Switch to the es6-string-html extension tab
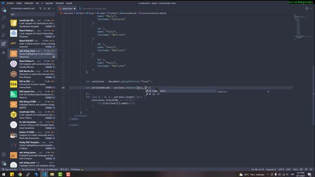315x177 pixels. tap(93, 9)
